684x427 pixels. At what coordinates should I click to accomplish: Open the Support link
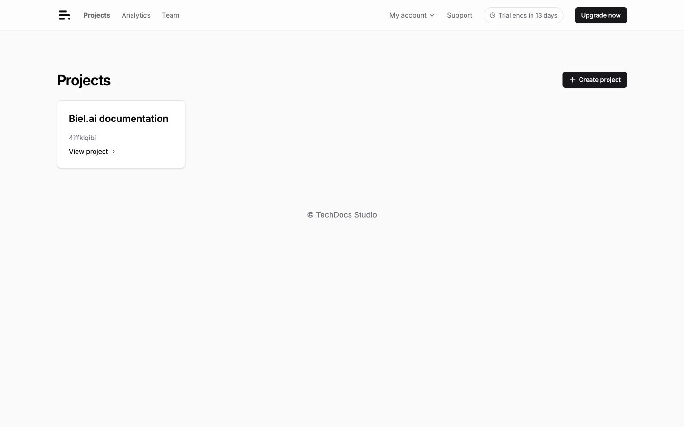(459, 15)
